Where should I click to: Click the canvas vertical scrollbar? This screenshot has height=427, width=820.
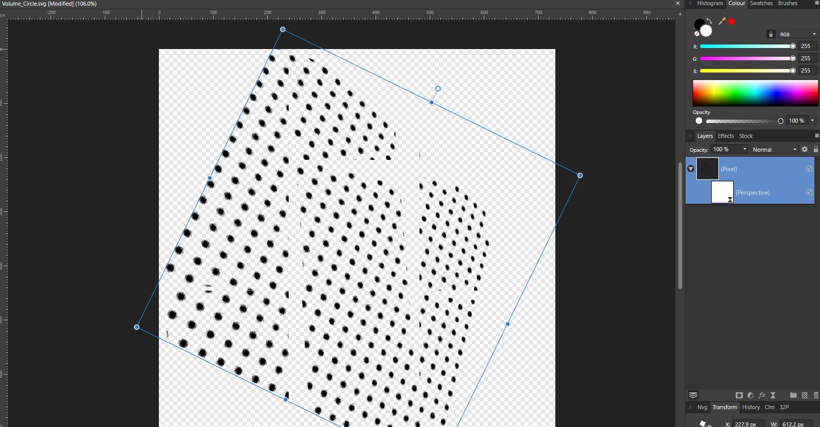(680, 226)
